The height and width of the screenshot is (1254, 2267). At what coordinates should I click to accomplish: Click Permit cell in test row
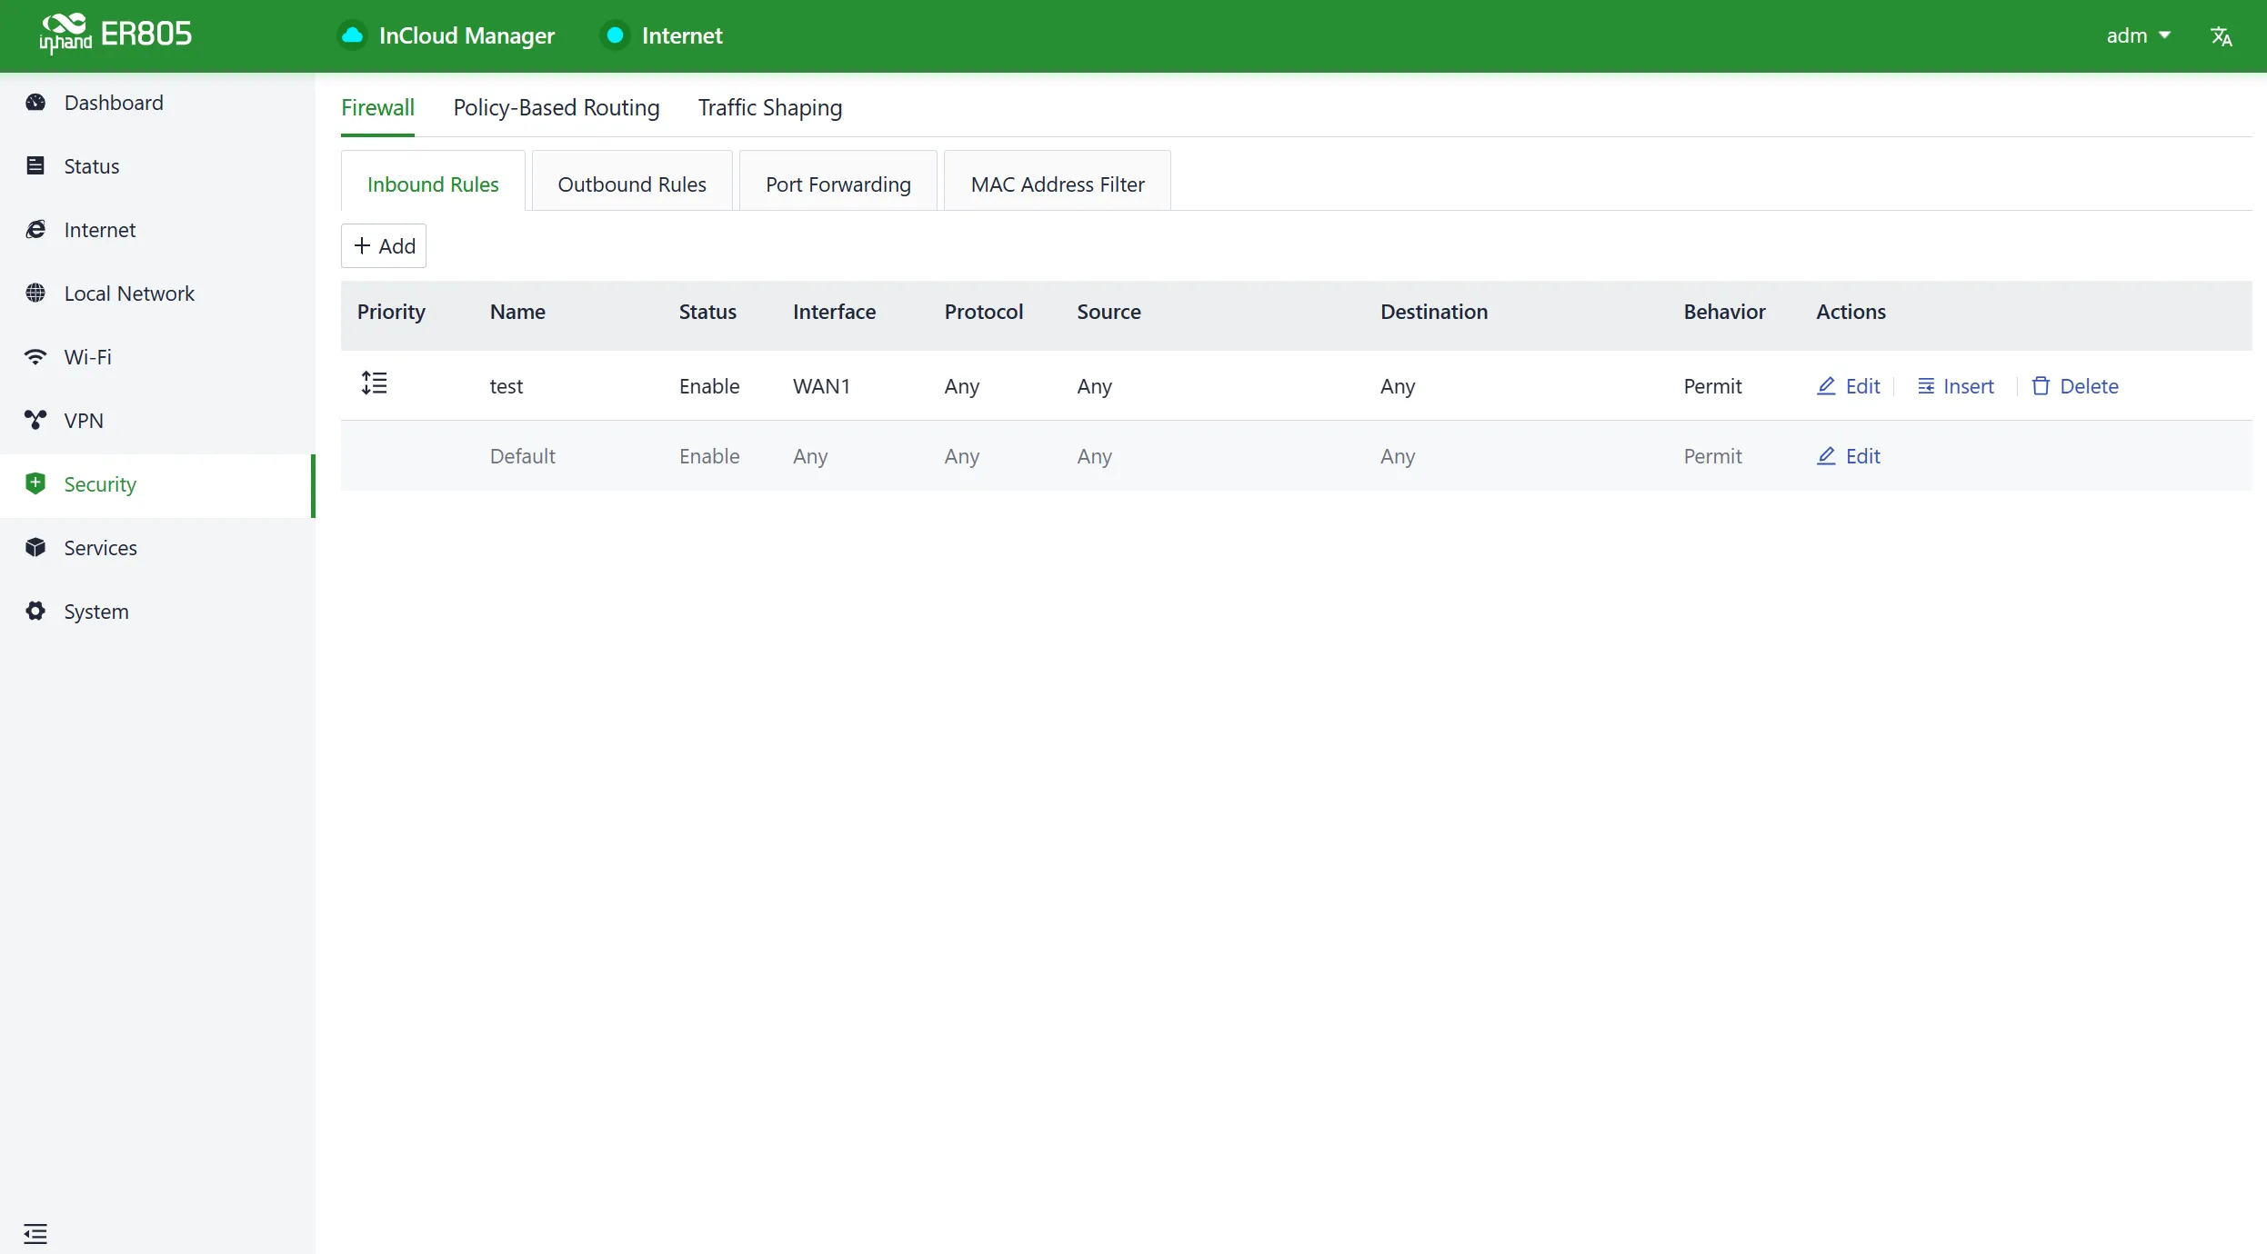click(x=1712, y=386)
